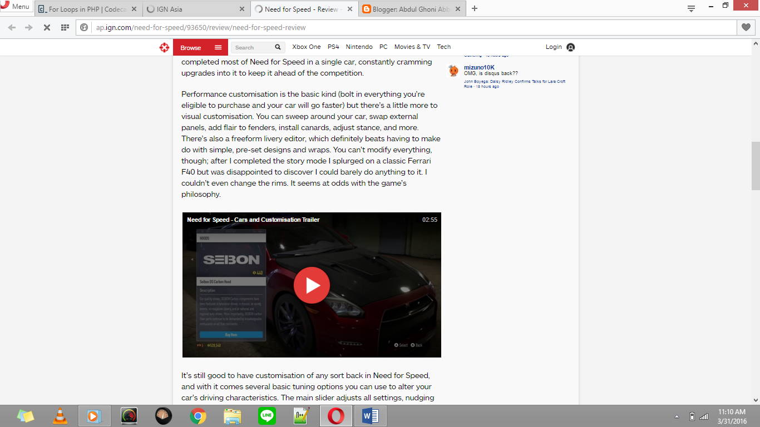Stop loading the page

tap(47, 27)
